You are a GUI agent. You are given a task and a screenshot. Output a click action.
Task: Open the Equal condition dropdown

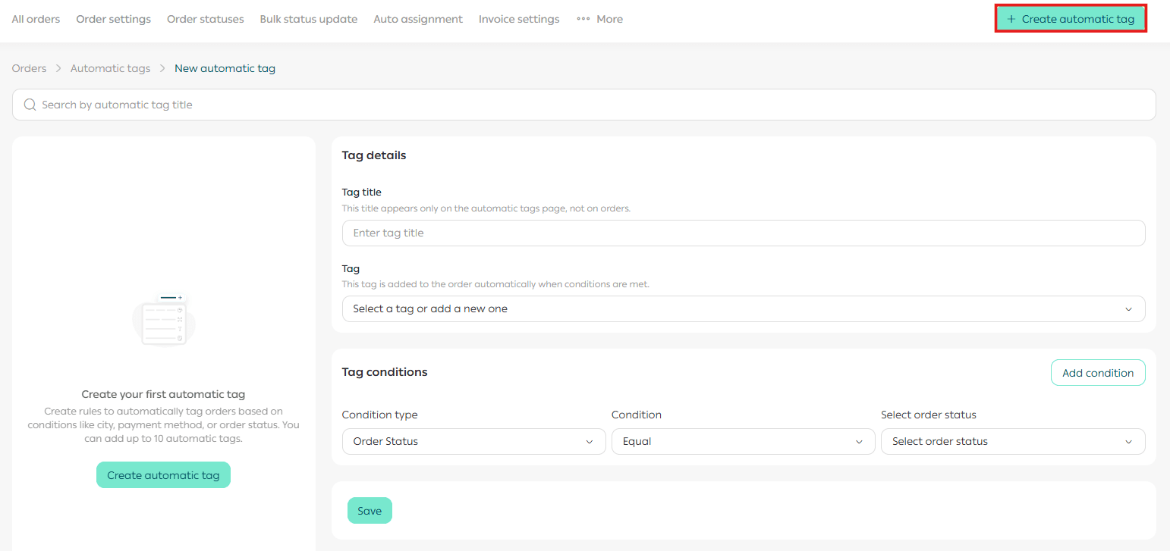point(743,441)
